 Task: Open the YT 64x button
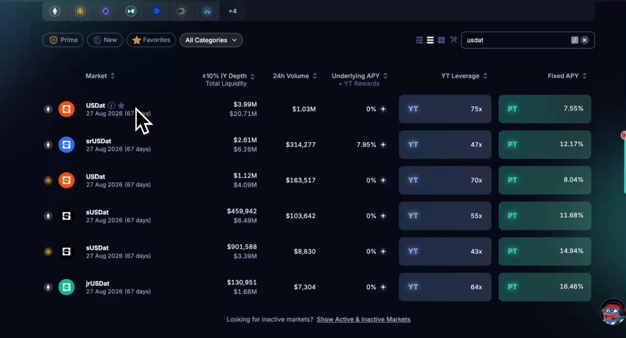click(445, 287)
